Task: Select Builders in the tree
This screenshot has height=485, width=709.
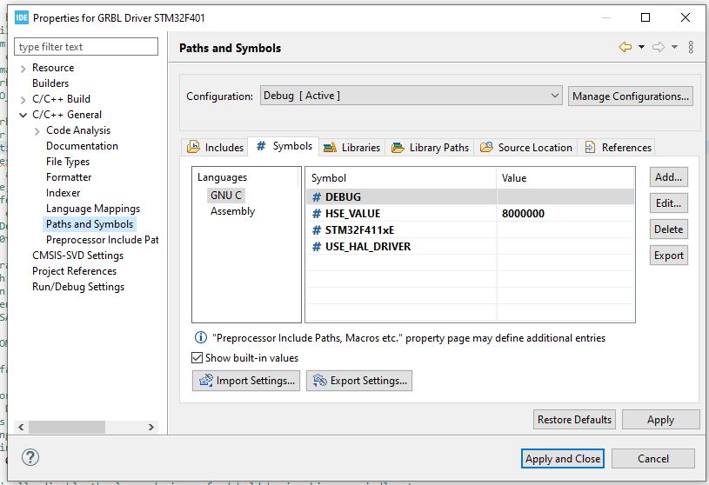Action: click(x=50, y=83)
